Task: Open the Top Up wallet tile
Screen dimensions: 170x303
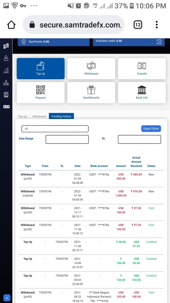Action: click(41, 68)
